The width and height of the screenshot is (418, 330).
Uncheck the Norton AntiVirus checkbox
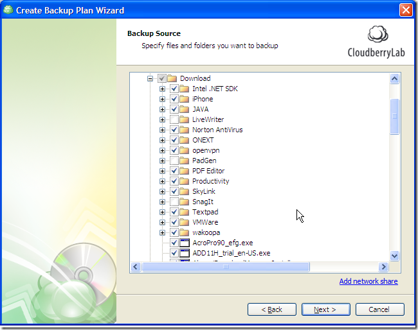174,130
